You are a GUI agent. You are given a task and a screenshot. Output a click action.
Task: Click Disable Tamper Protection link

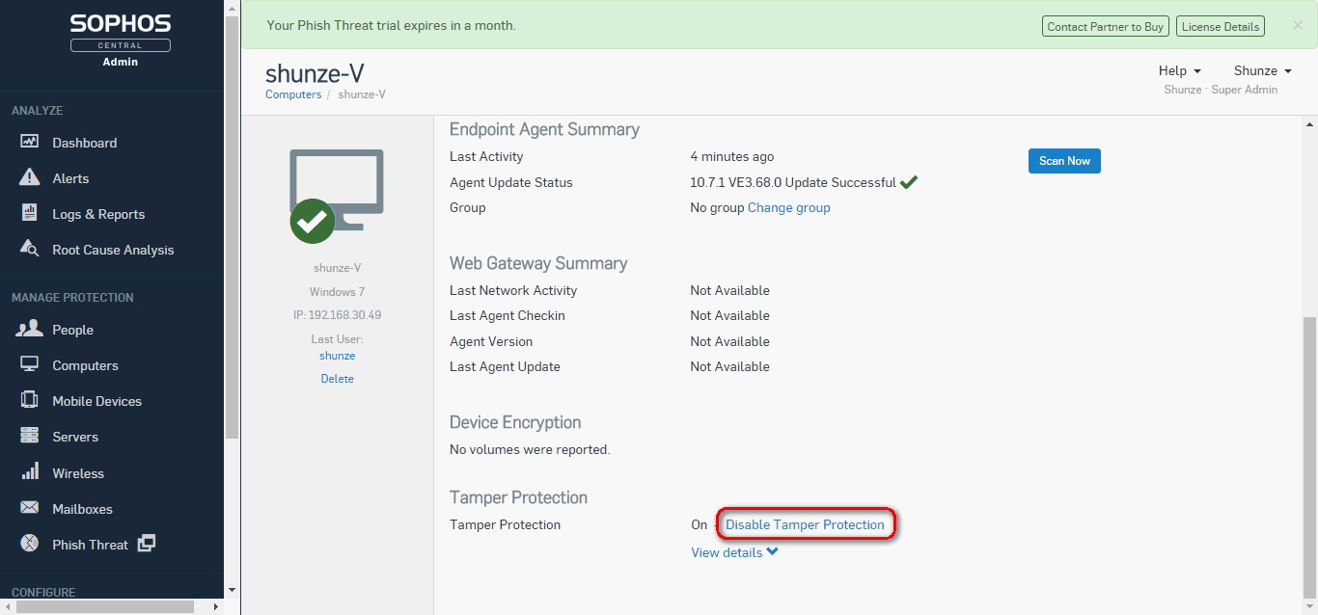(805, 524)
